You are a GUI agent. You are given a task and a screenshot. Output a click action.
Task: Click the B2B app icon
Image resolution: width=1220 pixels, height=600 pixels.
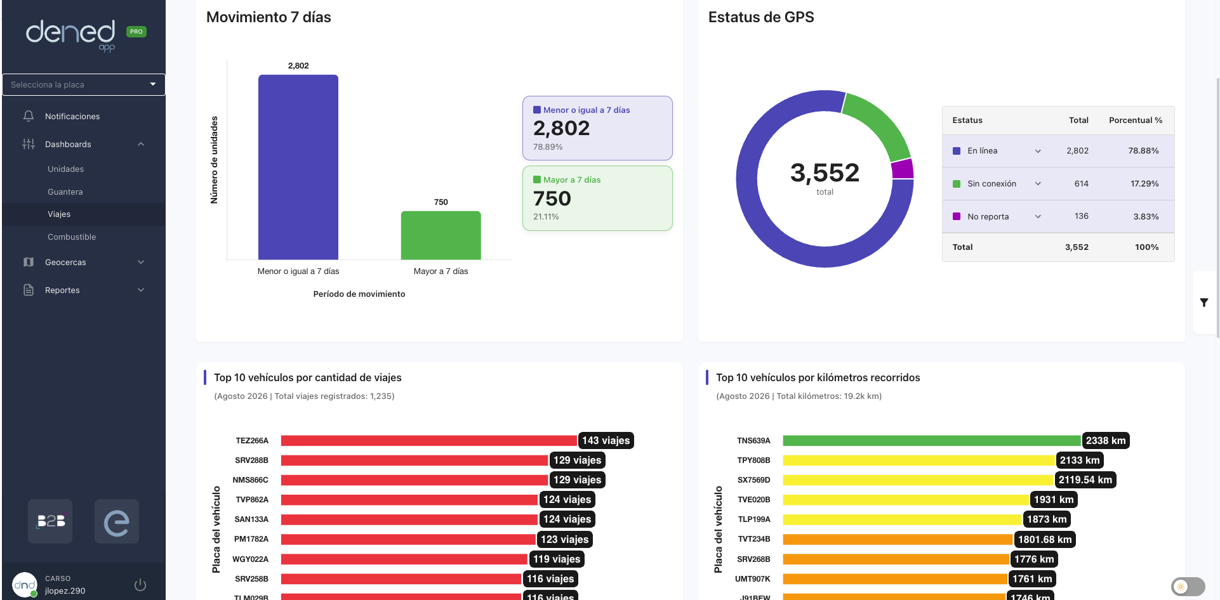(x=50, y=521)
